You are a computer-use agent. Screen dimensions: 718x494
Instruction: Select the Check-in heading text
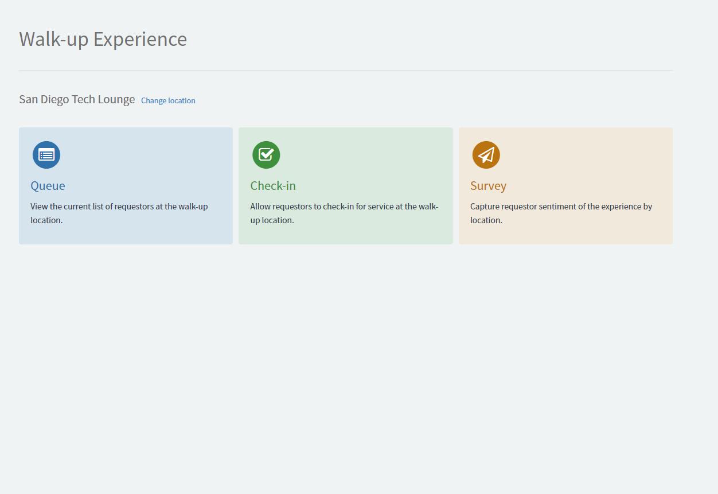(273, 185)
